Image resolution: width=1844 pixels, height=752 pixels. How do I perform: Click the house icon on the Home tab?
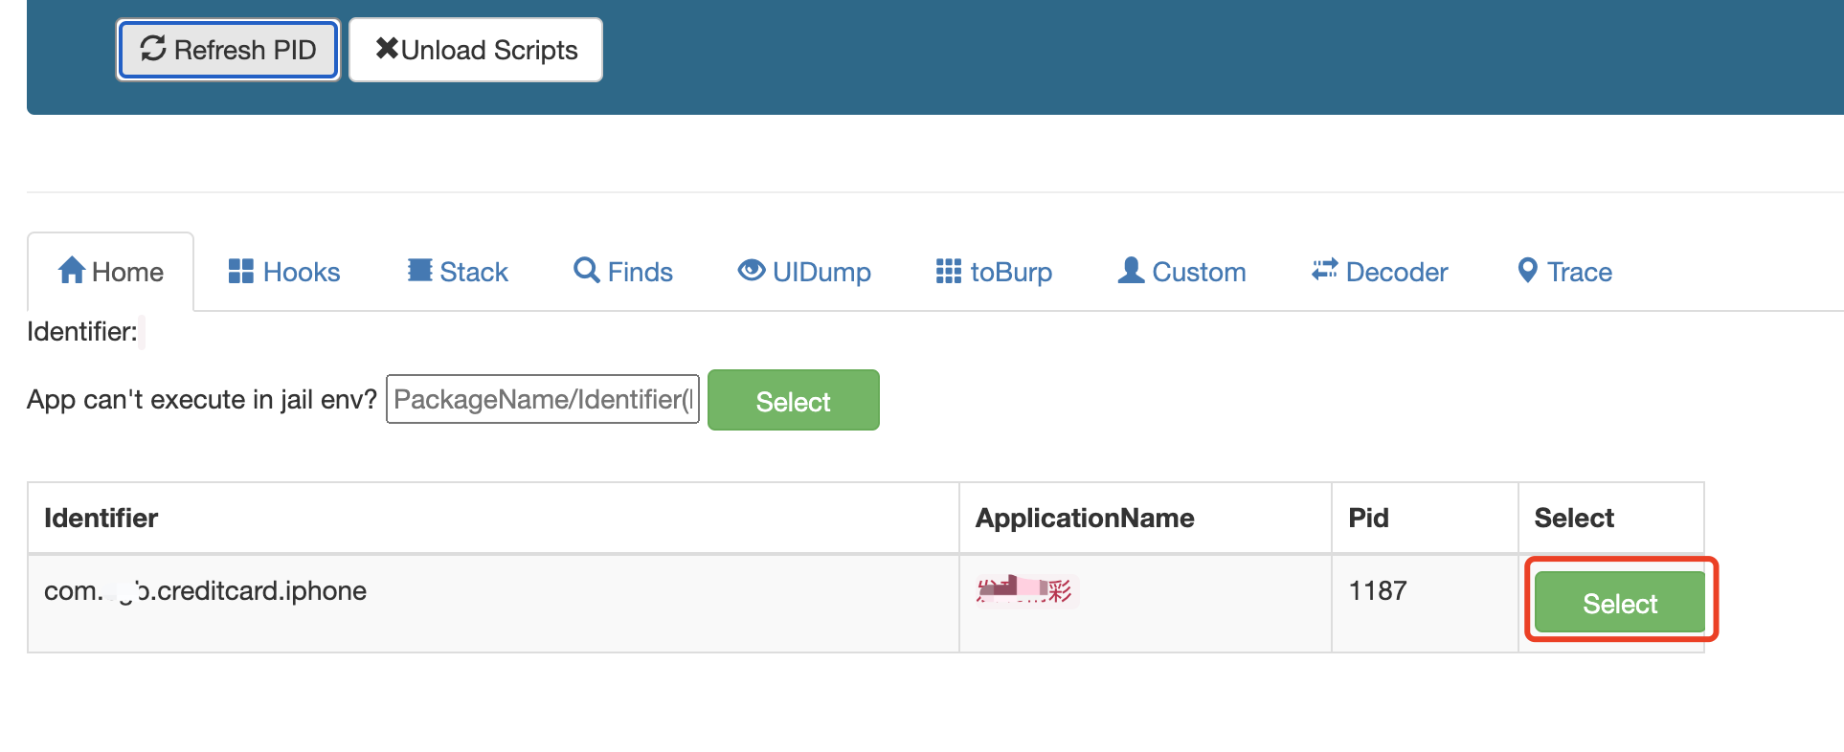[72, 271]
